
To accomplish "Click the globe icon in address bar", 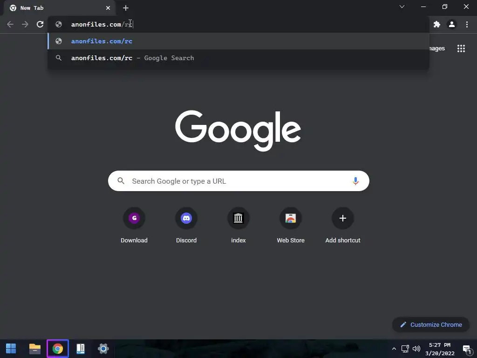I will 59,24.
